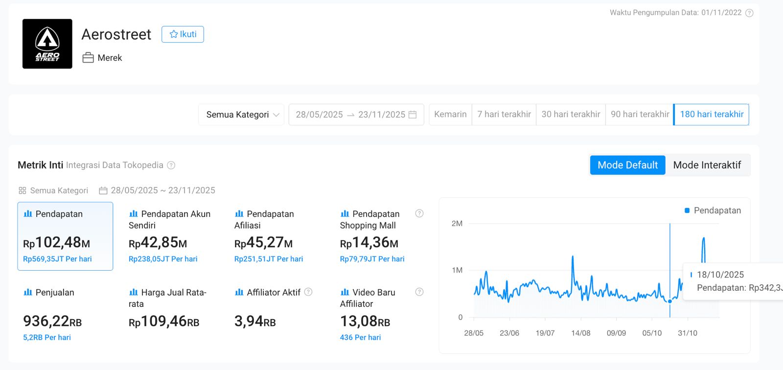The height and width of the screenshot is (370, 783).
Task: Toggle the Pendapatan legend color marker
Action: click(687, 210)
